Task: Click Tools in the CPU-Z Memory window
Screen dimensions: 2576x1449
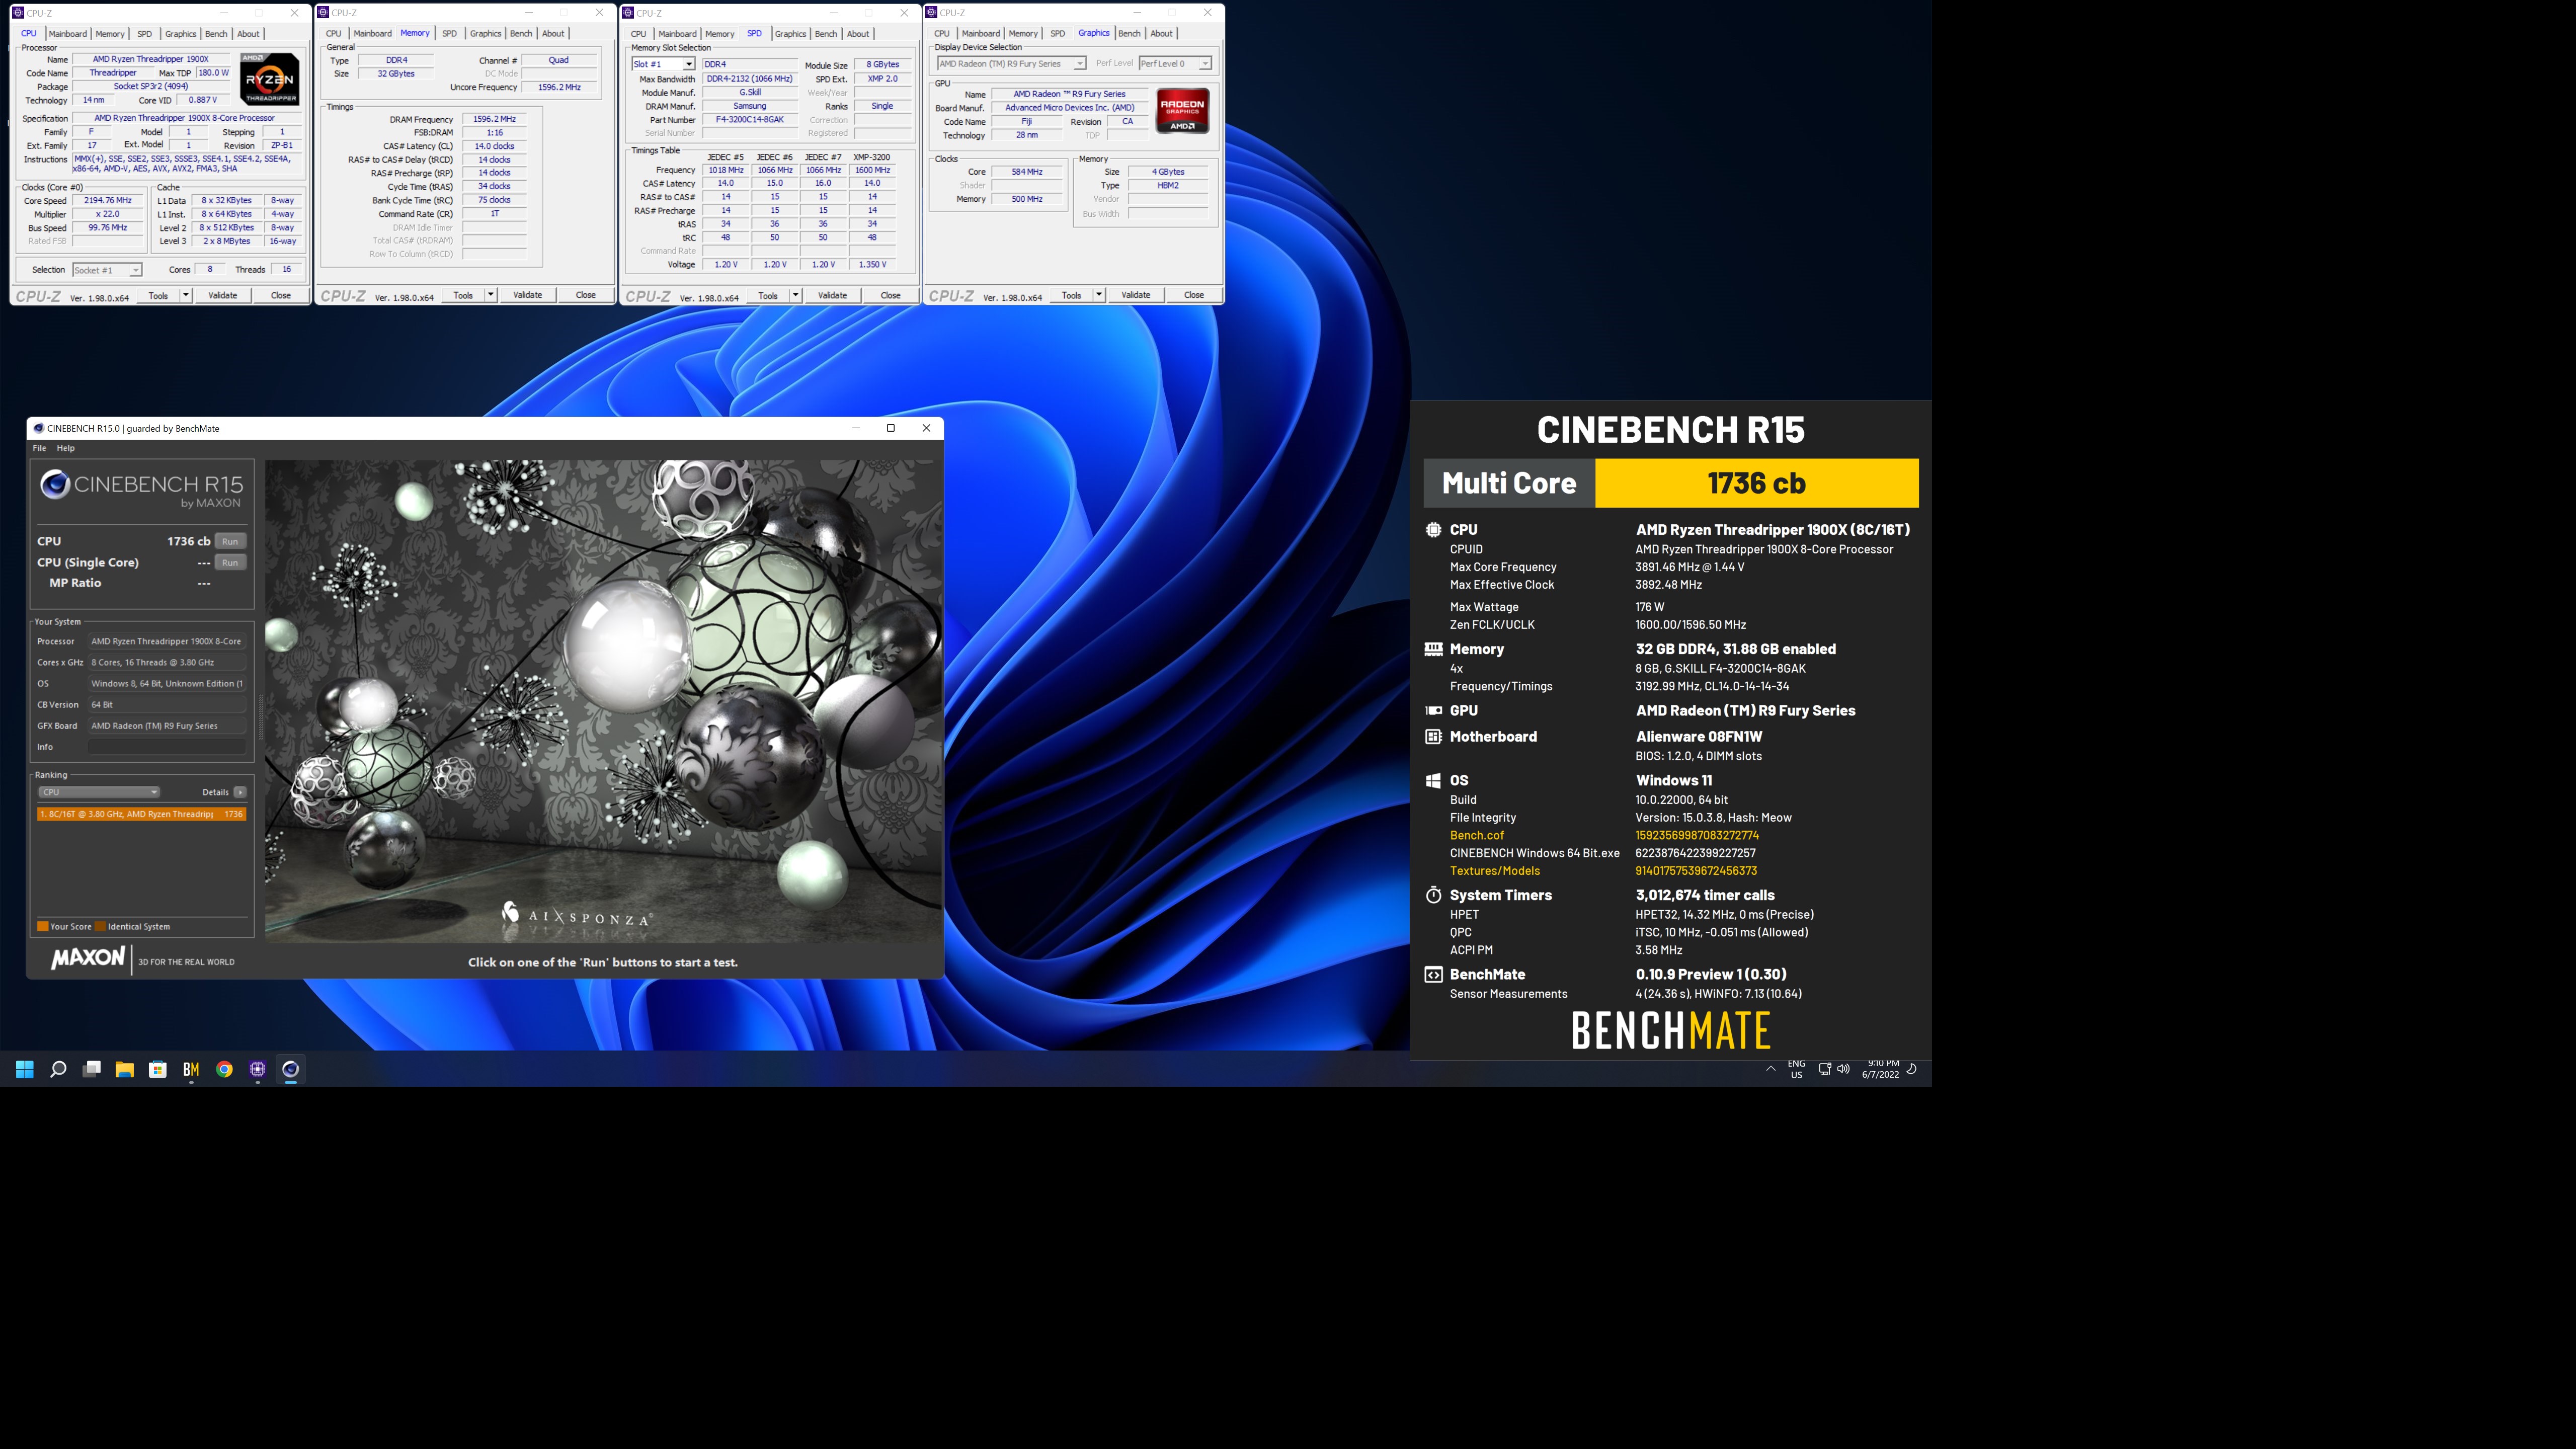Action: tap(463, 295)
